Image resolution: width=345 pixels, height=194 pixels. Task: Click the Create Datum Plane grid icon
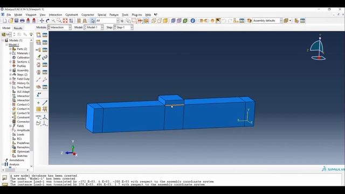[x=38, y=109]
